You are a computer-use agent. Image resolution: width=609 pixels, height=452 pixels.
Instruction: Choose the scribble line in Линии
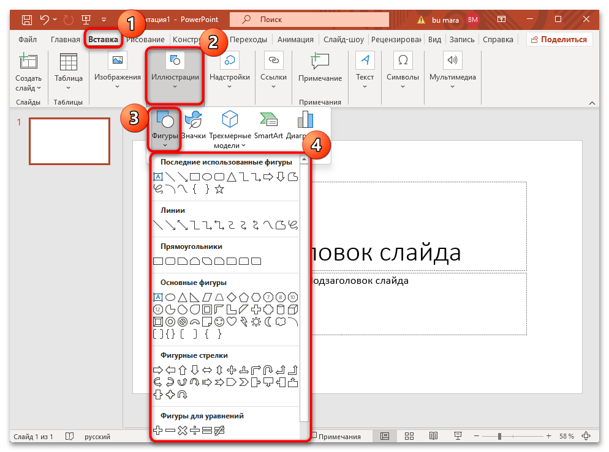[x=293, y=225]
